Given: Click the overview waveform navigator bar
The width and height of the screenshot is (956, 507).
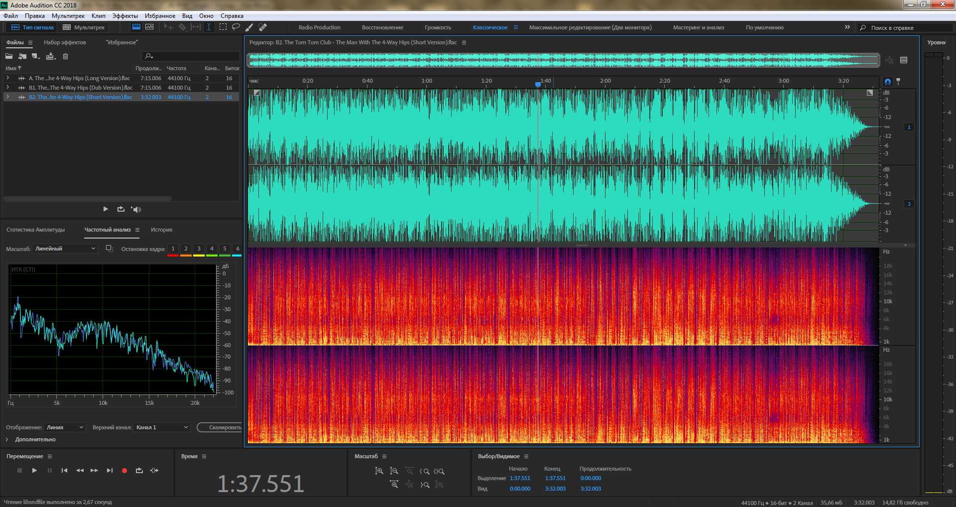Looking at the screenshot, I should tap(563, 60).
